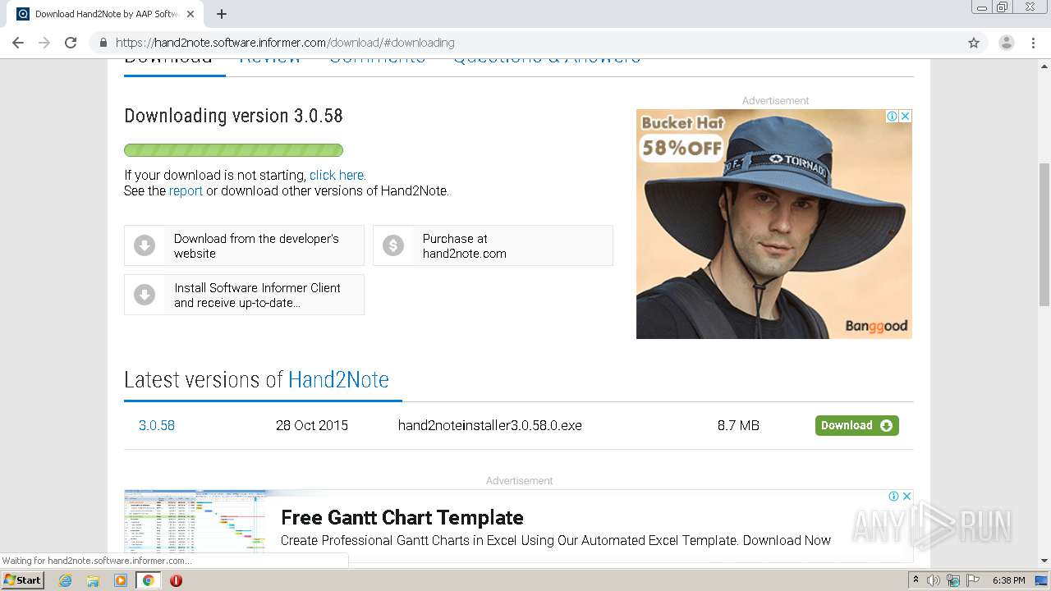Open version 3.0.58 link
This screenshot has height=591, width=1051.
tap(157, 425)
